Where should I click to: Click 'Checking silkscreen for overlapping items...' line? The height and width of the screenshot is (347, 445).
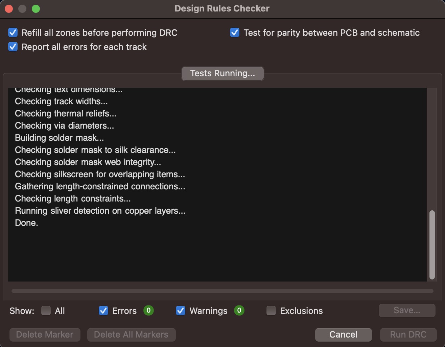click(100, 174)
